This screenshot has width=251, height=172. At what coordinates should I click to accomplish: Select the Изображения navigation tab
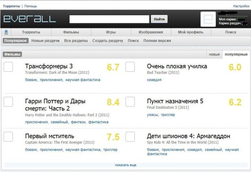pos(151,32)
